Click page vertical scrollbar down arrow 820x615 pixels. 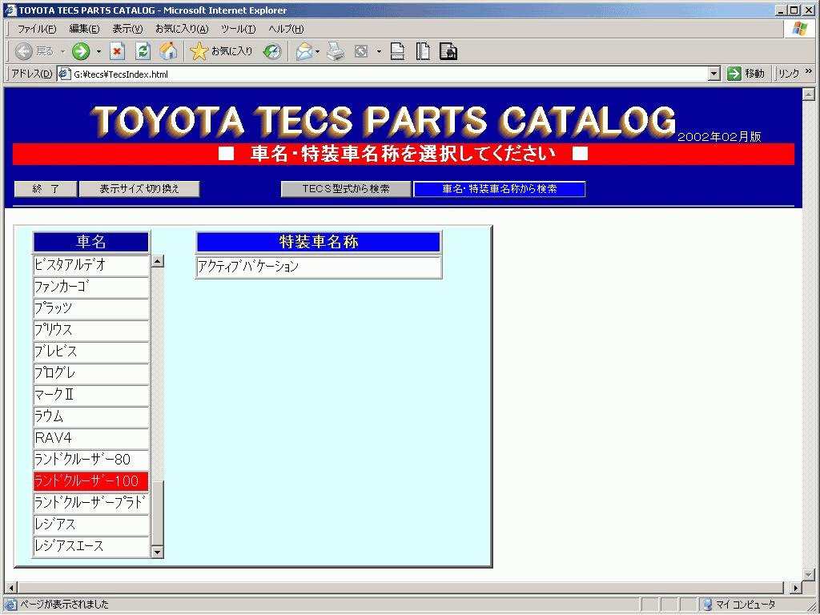click(809, 575)
